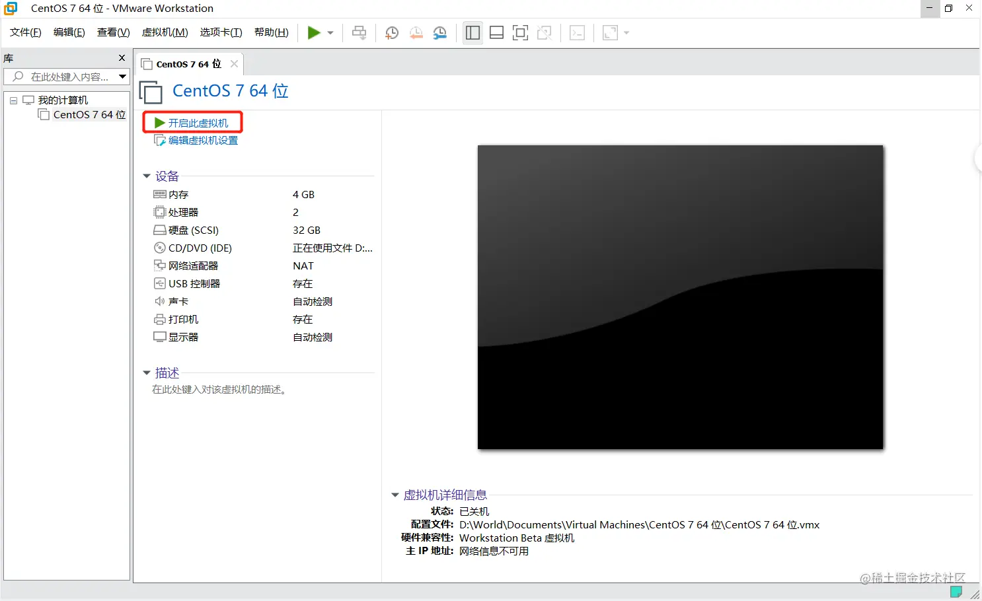The image size is (982, 601).
Task: Click the send Ctrl+Alt+Del toolbar icon
Action: [x=359, y=32]
